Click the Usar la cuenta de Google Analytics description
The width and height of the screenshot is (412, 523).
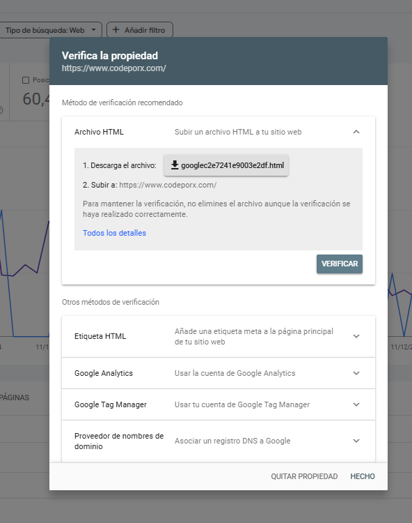tap(235, 373)
